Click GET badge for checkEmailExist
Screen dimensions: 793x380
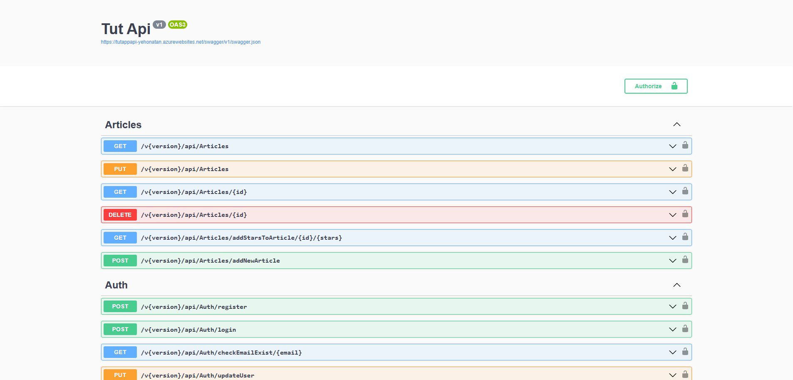point(120,352)
